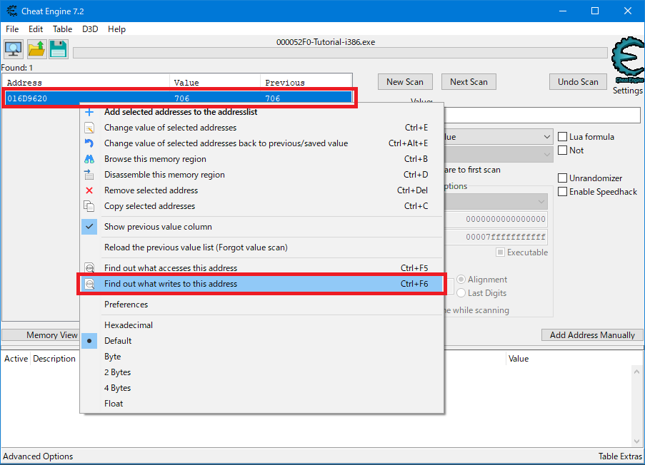
Task: Choose Copy selected addresses
Action: [261, 206]
